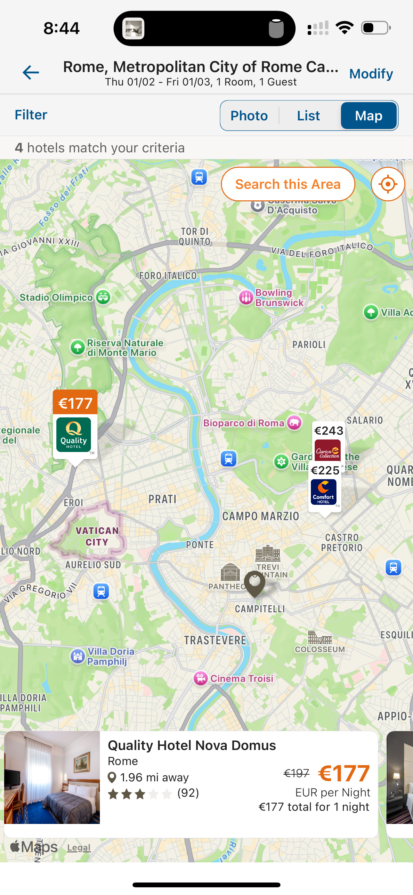Tap the Riserva Naturale di Monte Mario icon
Screen dimensions: 413x895
click(78, 347)
